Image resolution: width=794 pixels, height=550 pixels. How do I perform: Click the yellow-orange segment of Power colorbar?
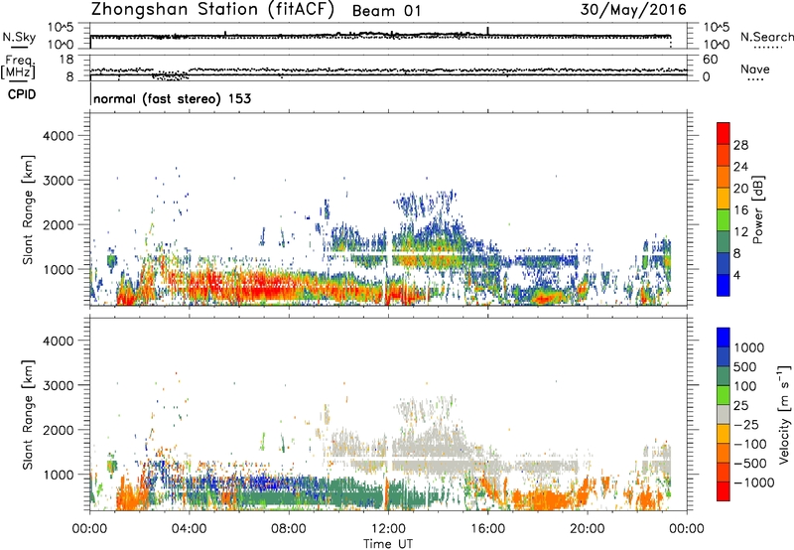(724, 199)
